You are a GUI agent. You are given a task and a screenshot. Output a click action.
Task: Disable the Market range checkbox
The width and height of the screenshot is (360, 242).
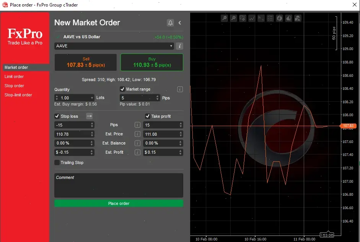coord(123,89)
